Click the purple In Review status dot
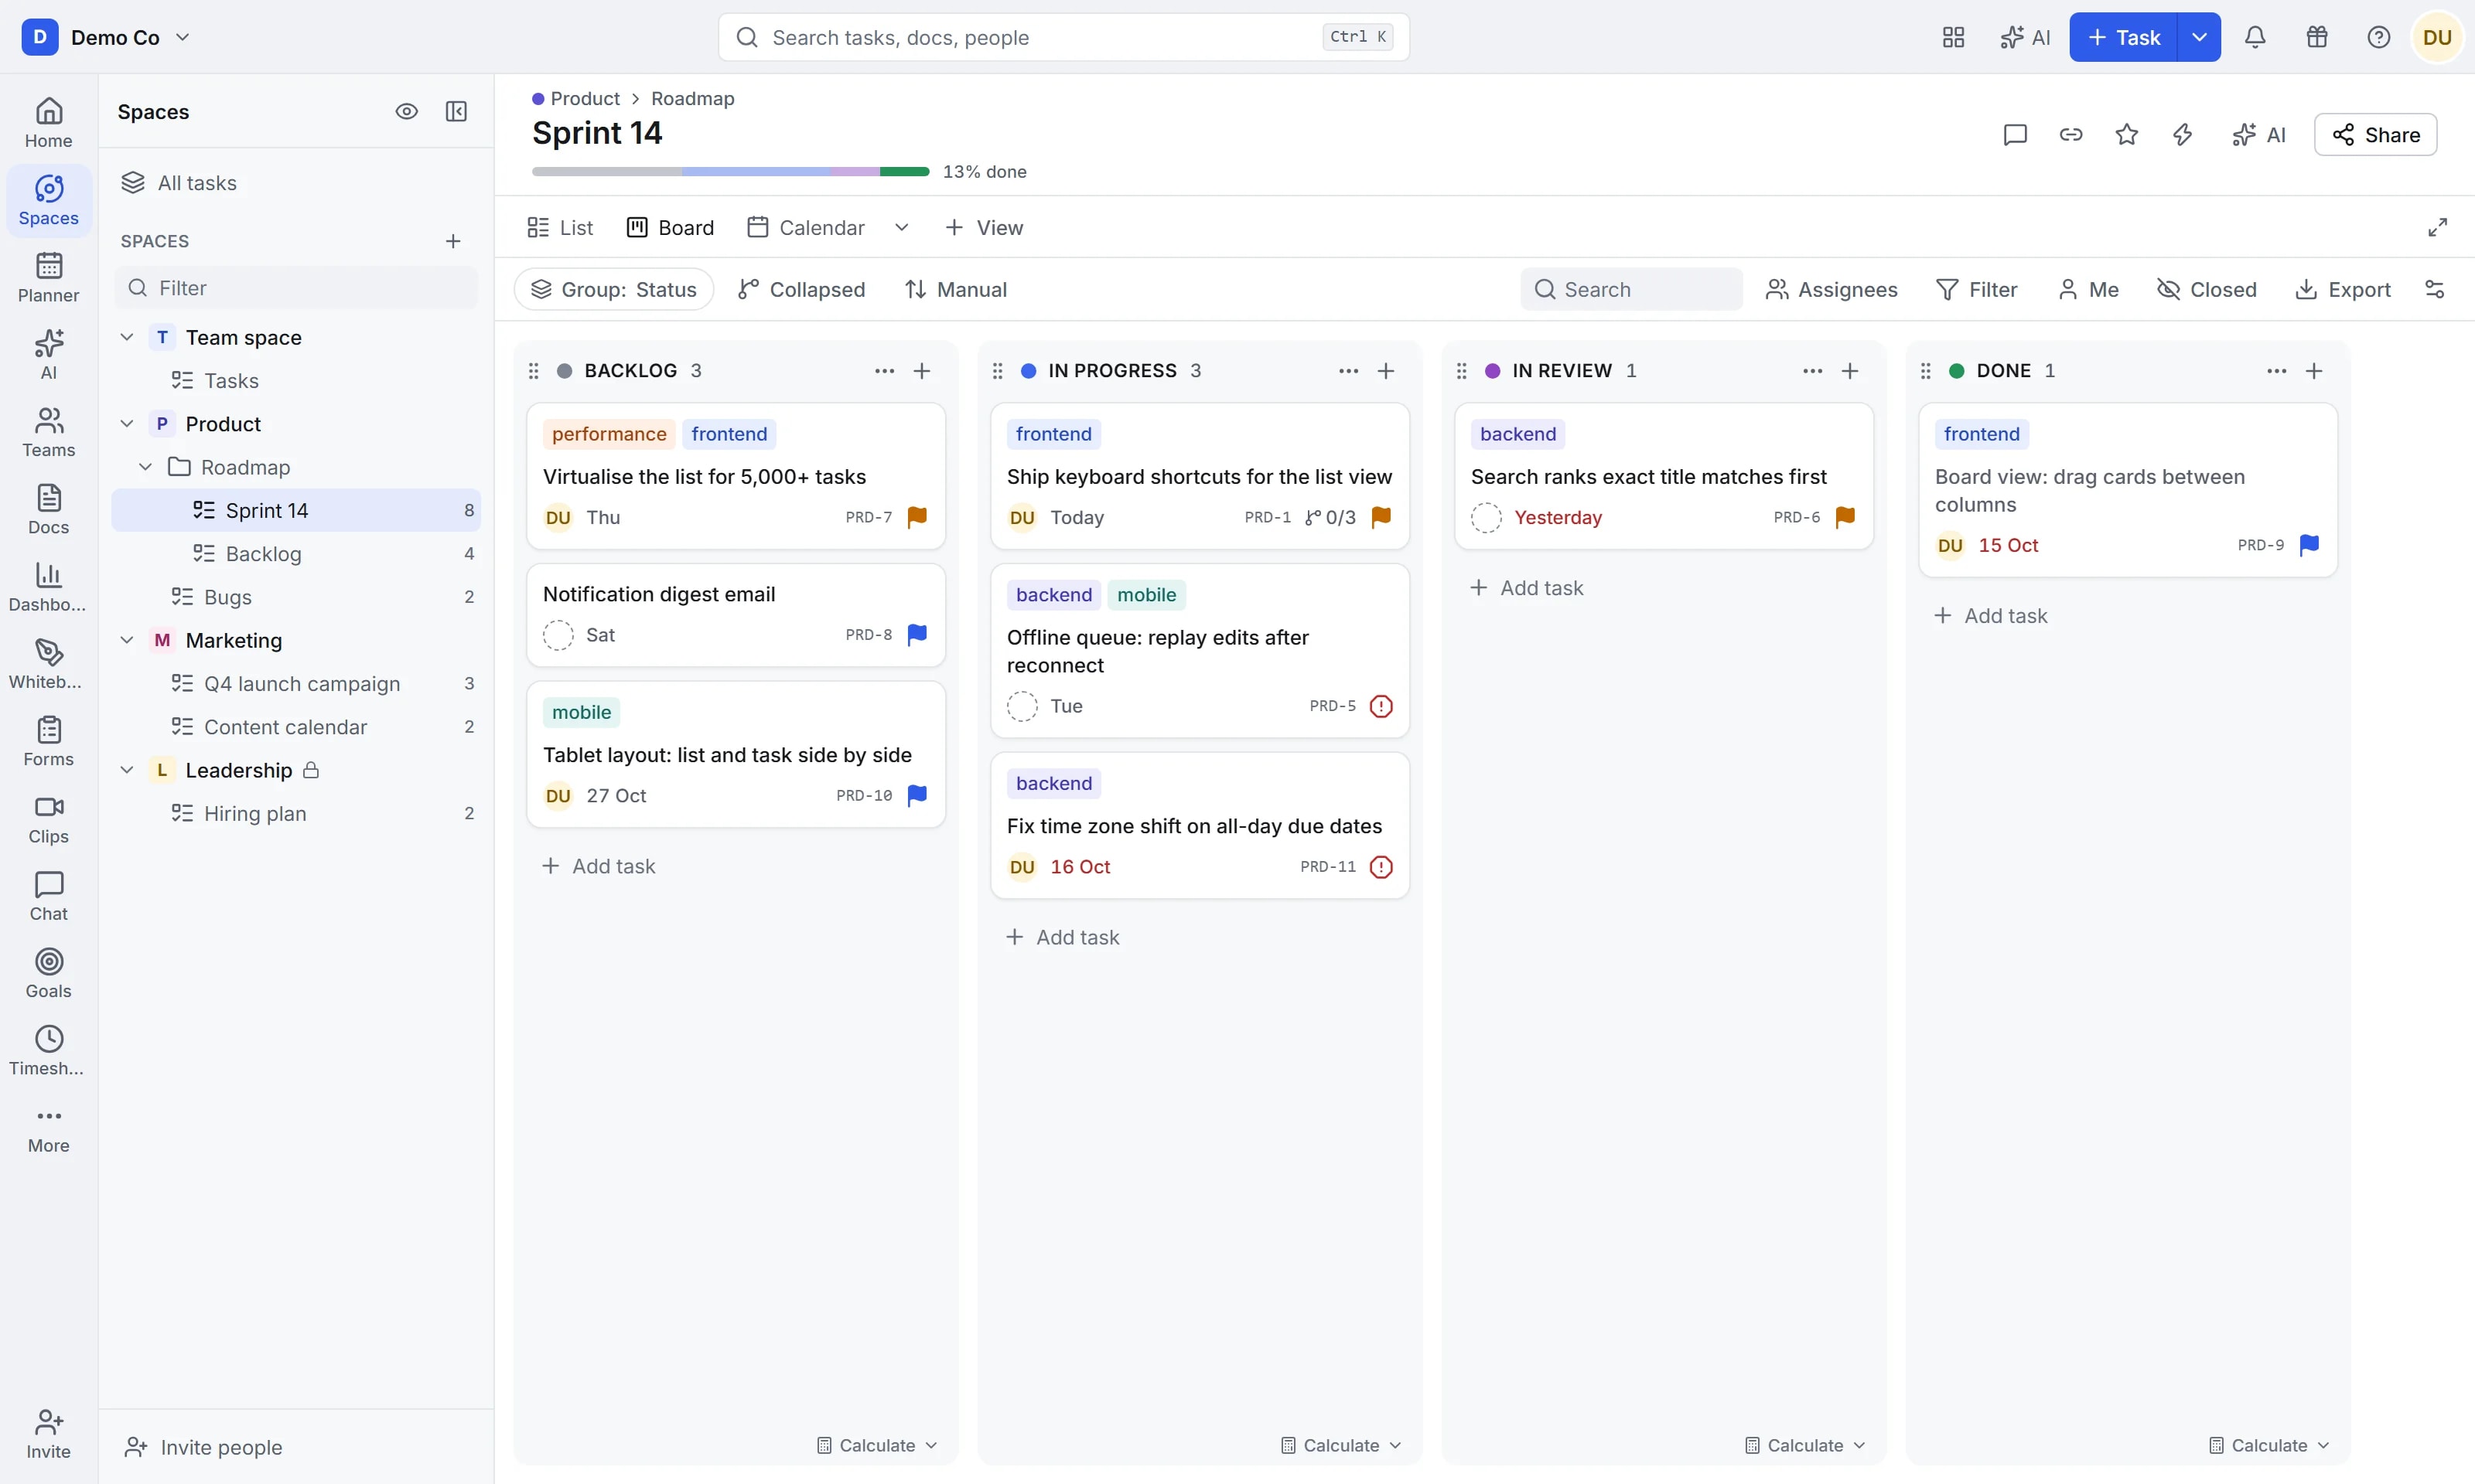 pyautogui.click(x=1493, y=370)
